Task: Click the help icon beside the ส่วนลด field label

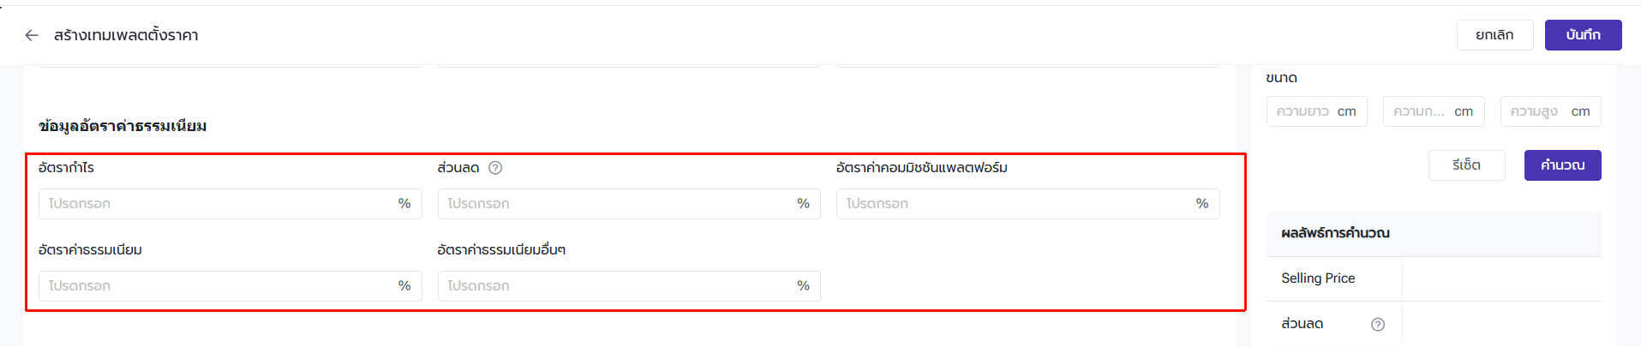Action: [x=495, y=168]
